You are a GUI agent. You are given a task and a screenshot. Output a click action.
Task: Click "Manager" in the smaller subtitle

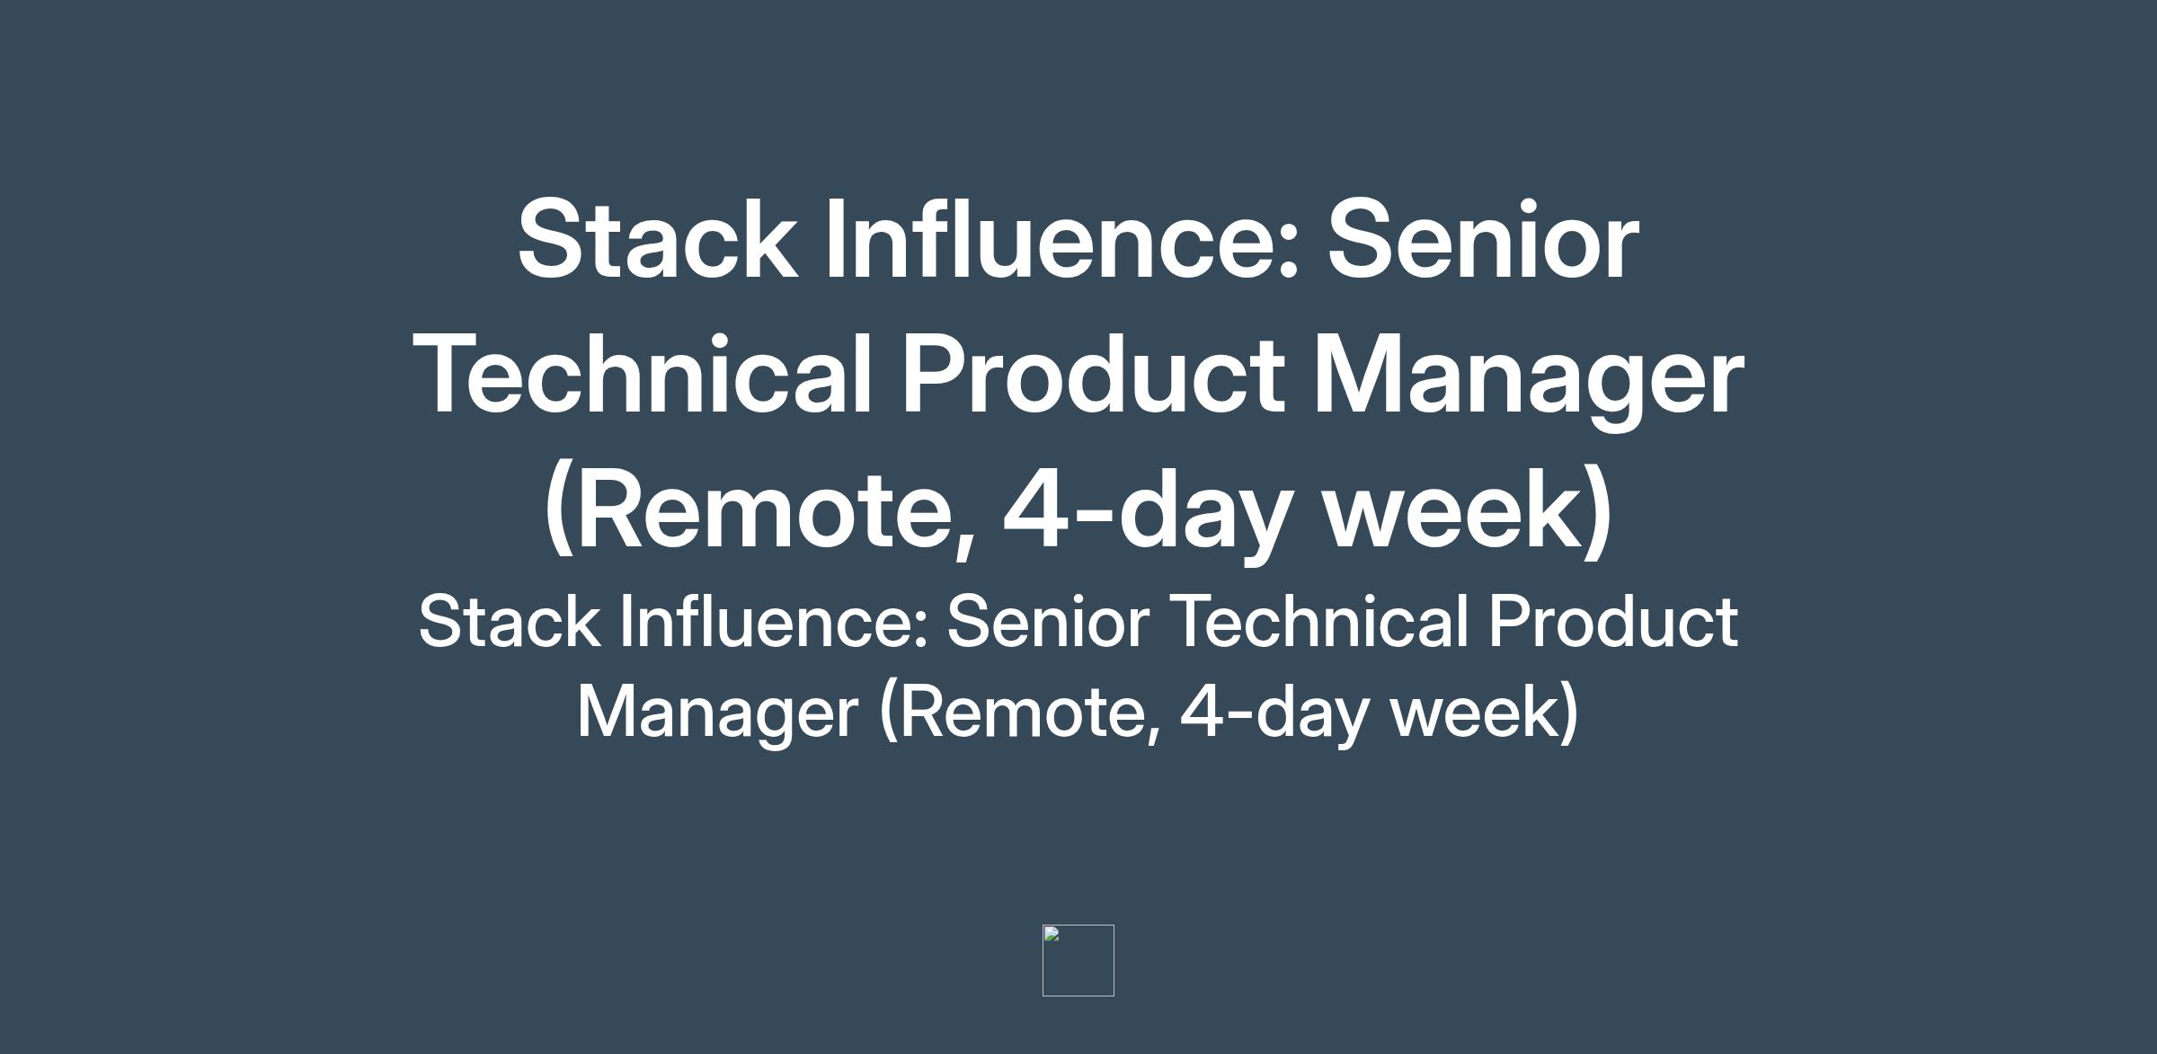(718, 711)
